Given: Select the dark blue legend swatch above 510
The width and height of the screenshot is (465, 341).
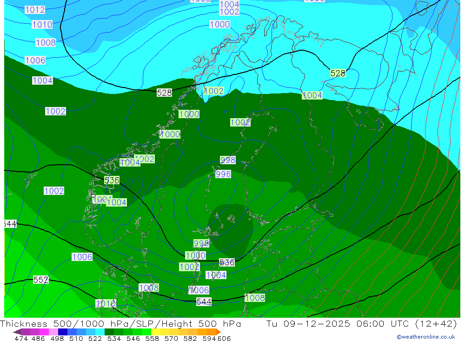Looking at the screenshot, I should point(63,332).
